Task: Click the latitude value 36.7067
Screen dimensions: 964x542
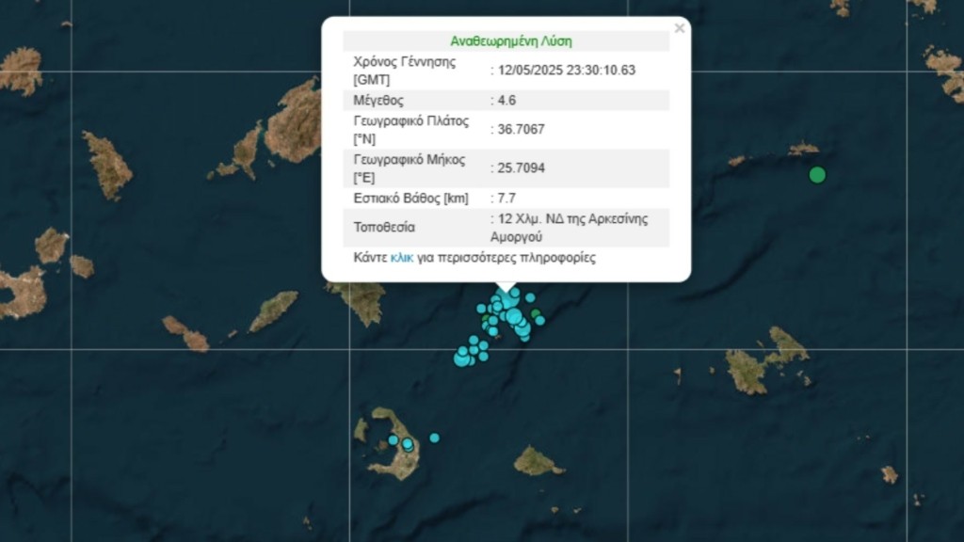Action: [x=521, y=129]
